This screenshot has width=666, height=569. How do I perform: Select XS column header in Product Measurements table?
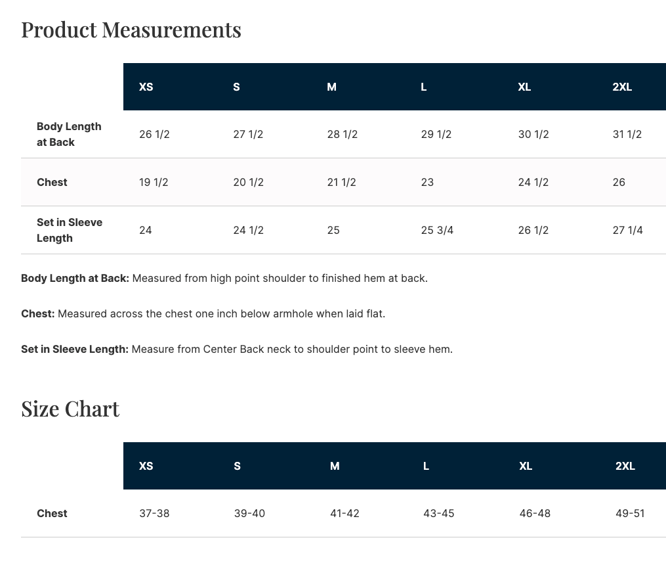click(146, 87)
